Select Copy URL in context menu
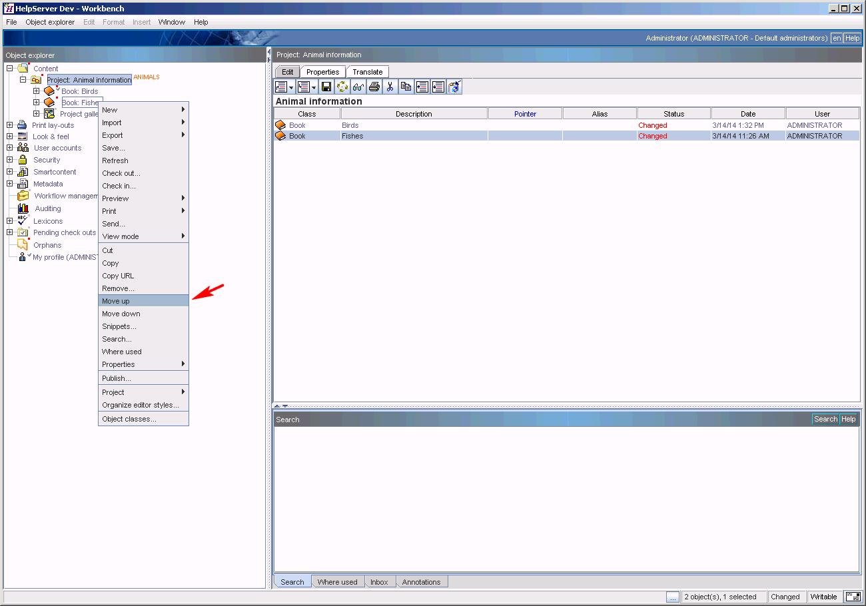 pos(143,276)
